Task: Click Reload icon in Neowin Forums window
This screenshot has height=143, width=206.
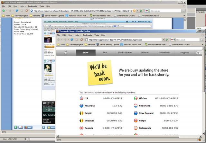Action: coord(17,11)
